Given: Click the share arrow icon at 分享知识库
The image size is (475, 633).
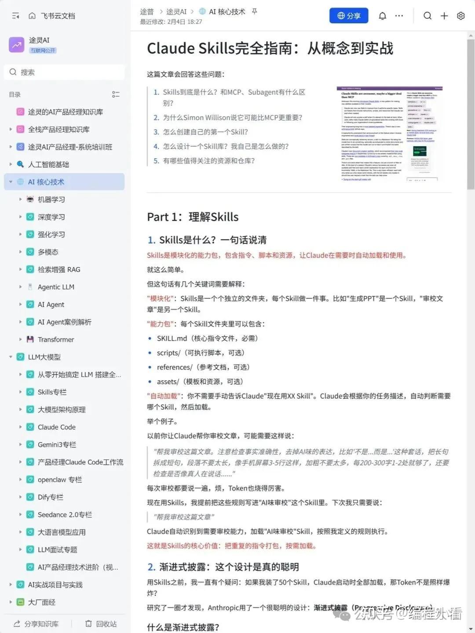Looking at the screenshot, I should point(17,624).
